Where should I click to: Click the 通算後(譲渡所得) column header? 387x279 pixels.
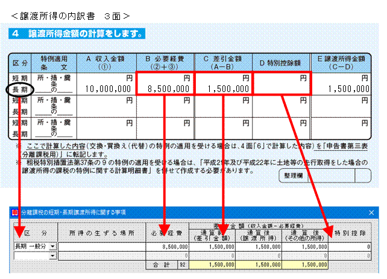259,236
